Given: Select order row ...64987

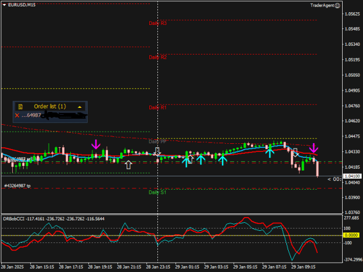Looking at the screenshot, I should (x=50, y=115).
